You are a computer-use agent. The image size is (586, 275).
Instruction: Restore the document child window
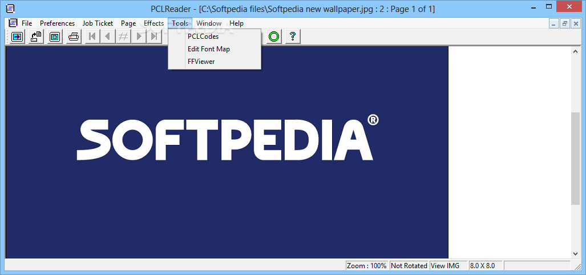[x=565, y=23]
